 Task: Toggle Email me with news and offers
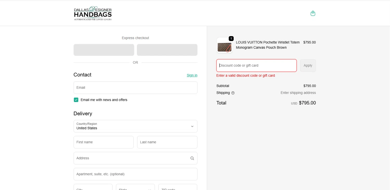click(x=76, y=100)
